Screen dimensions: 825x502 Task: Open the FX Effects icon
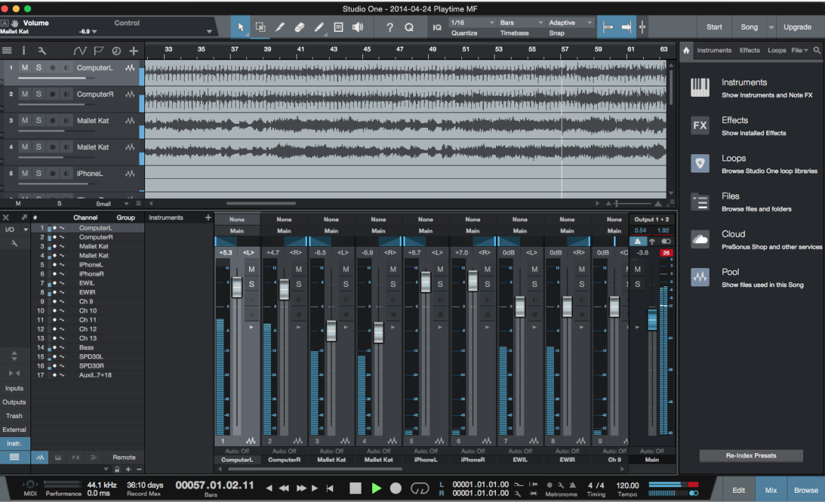point(700,126)
